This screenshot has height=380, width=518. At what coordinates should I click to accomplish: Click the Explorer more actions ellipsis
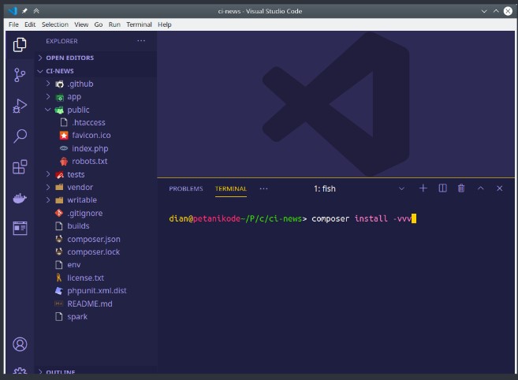141,41
